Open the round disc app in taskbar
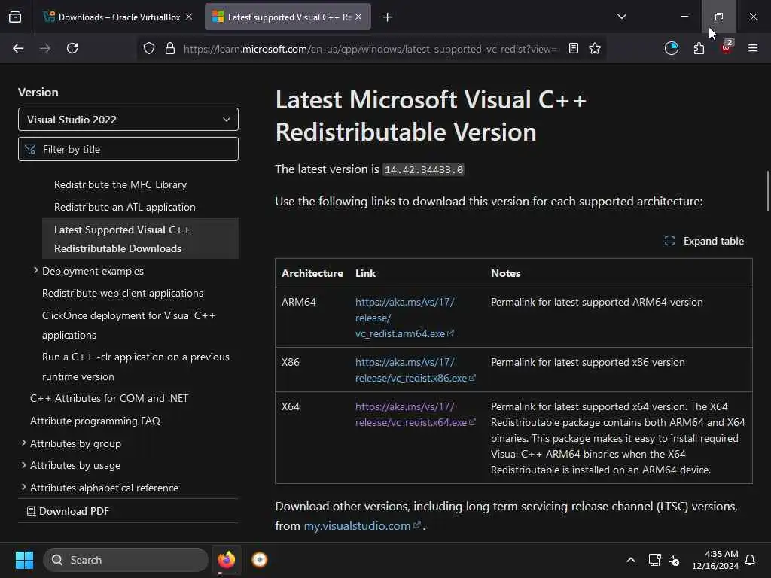 (x=260, y=560)
